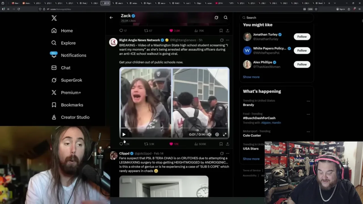Follow Alex Phillips

pos(302,64)
